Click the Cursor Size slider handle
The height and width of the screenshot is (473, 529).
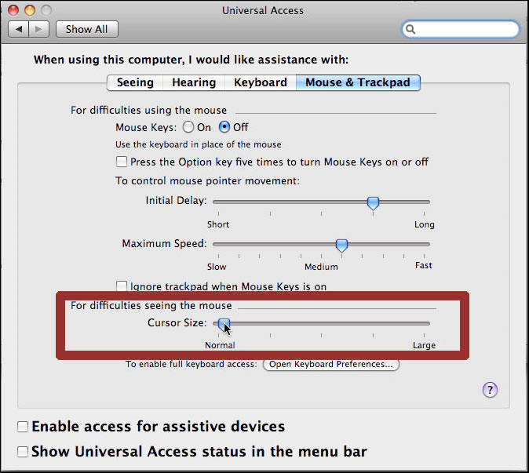pos(224,325)
